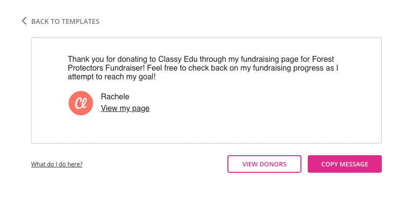Select the sender name Rachele
This screenshot has width=411, height=199.
point(115,97)
